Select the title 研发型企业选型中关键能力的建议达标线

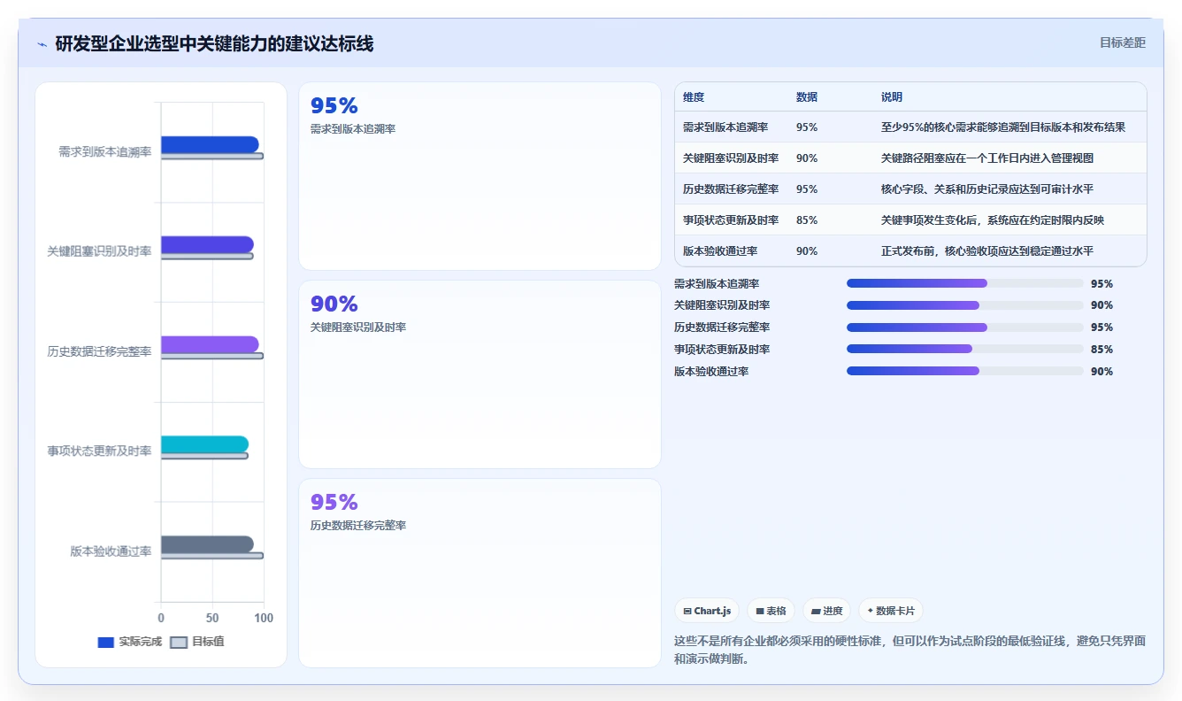pos(214,43)
